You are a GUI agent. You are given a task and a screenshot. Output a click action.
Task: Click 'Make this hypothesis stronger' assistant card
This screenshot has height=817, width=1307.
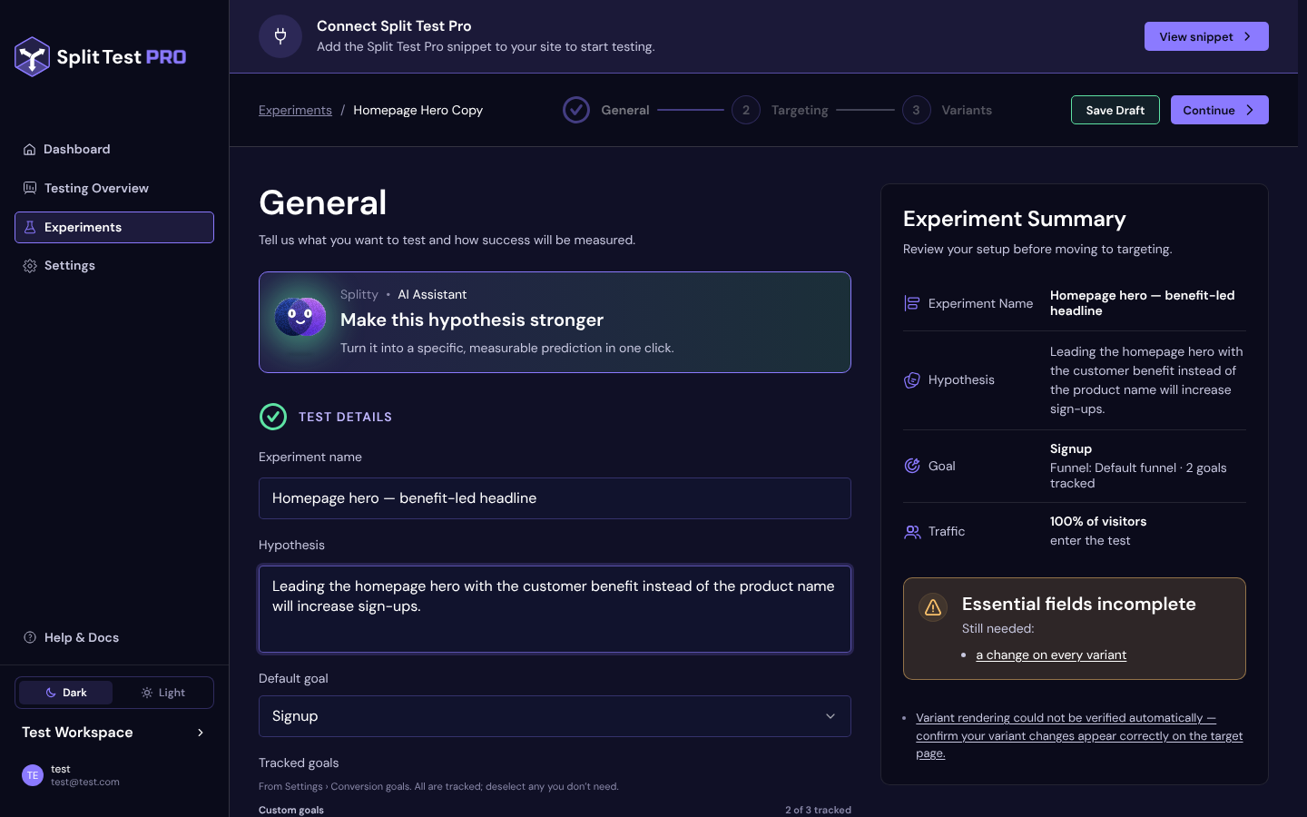(x=555, y=322)
